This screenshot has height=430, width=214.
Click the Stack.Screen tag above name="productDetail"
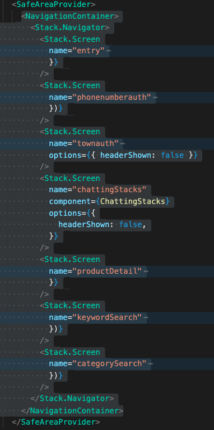pos(70,259)
